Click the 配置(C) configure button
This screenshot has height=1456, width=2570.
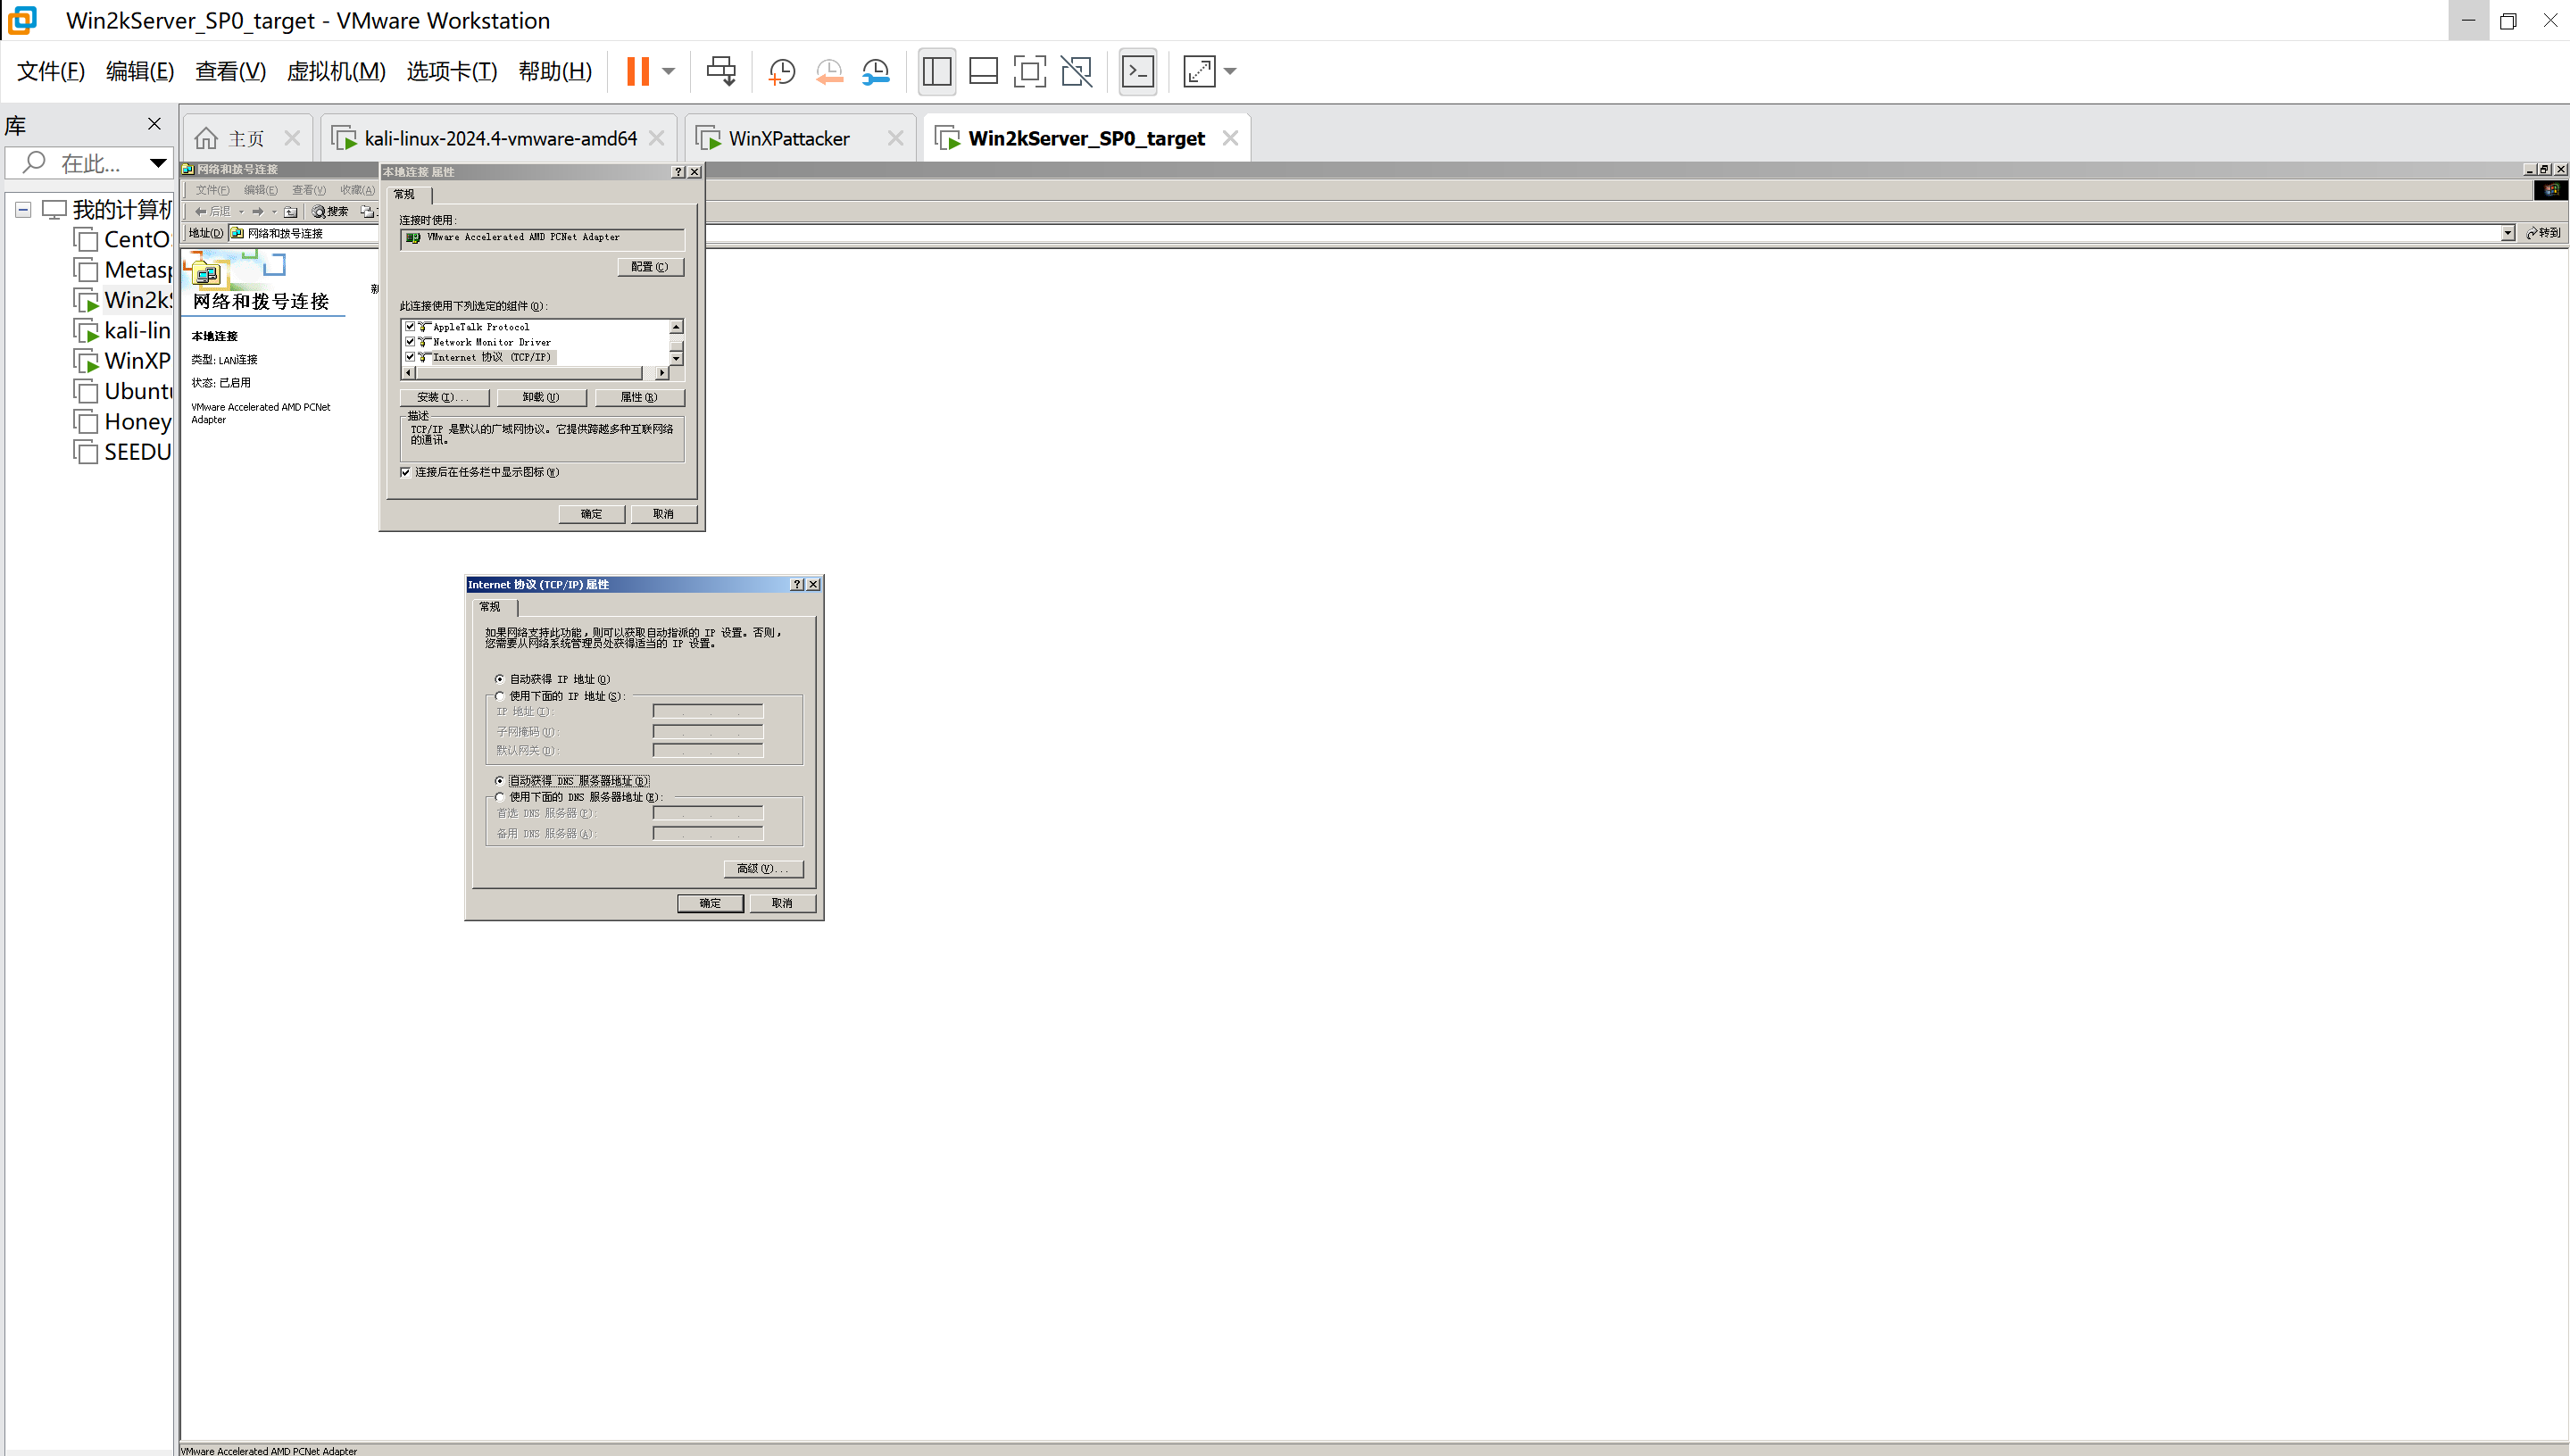650,267
